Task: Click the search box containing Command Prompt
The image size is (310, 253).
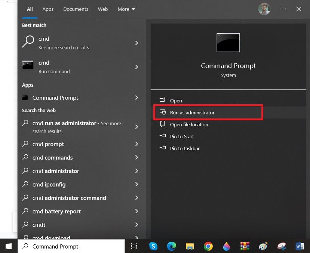Action: (x=71, y=246)
